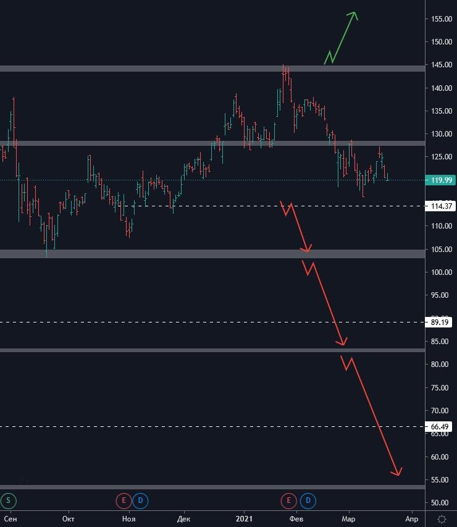
Task: Click the Апр date label
Action: [412, 519]
